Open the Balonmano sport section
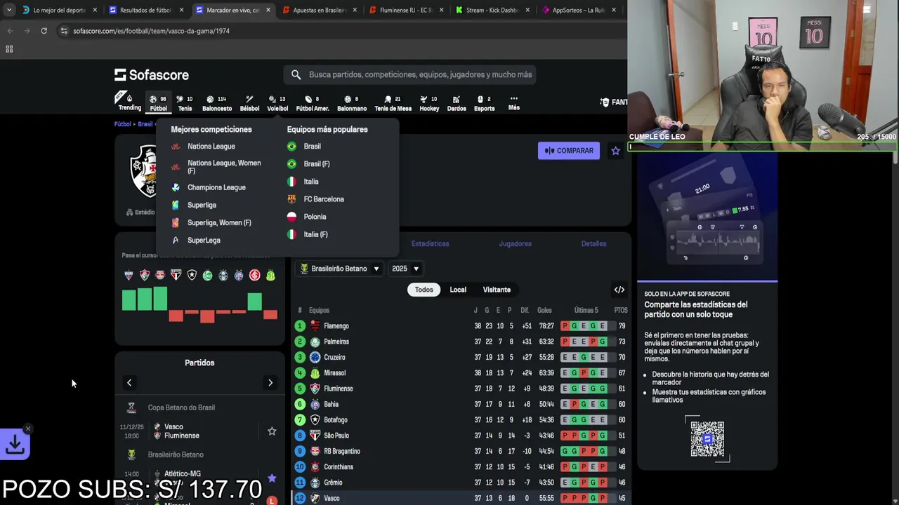Image resolution: width=899 pixels, height=505 pixels. point(352,102)
